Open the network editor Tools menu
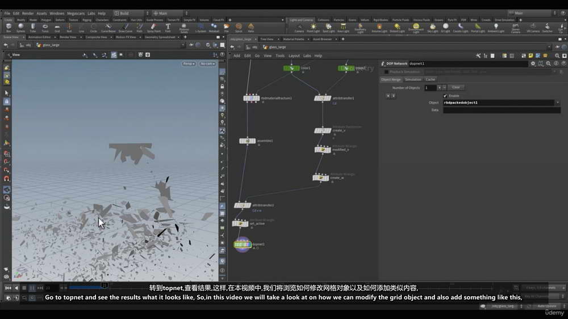Viewport: 568px width, 319px height. [280, 56]
